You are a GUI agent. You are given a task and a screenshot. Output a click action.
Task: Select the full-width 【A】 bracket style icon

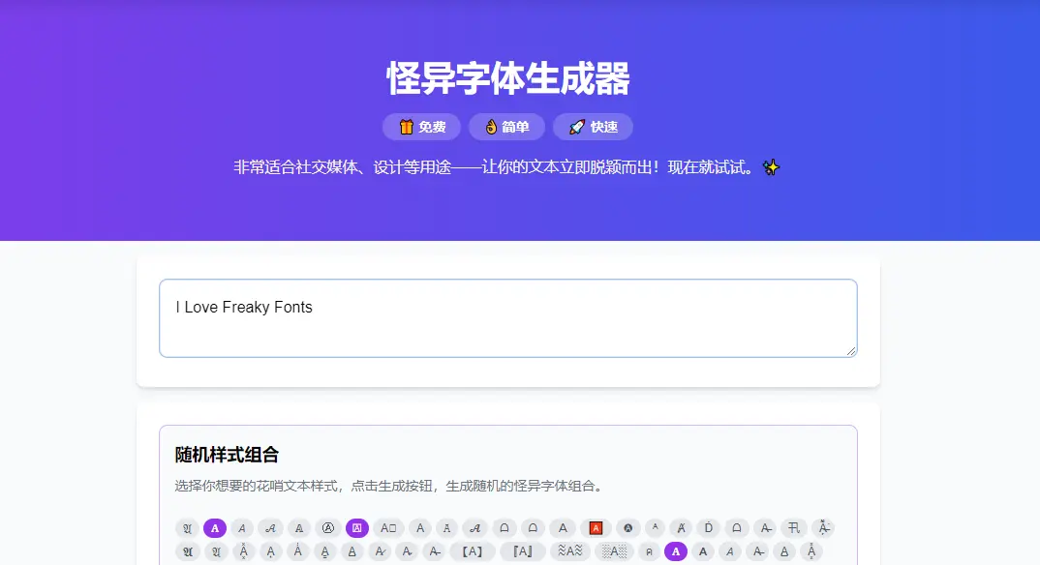(523, 551)
